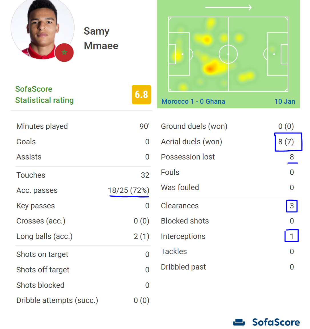Click the underlined Possession lost value

pos(292,157)
